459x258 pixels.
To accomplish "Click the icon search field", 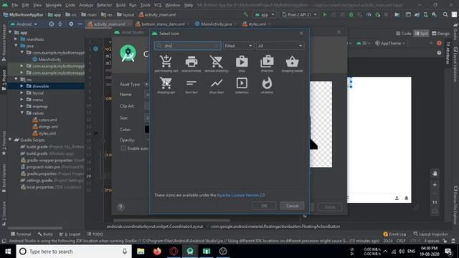I will [188, 46].
